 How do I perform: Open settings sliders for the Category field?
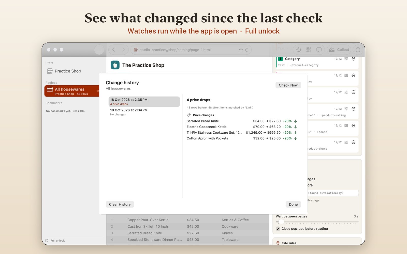coord(346,59)
